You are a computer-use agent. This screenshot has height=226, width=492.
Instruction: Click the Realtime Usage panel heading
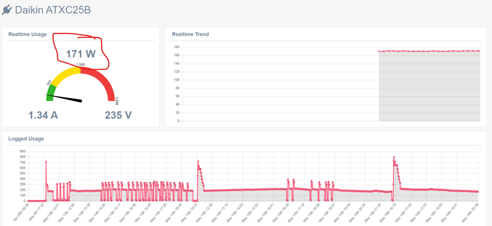coord(27,34)
